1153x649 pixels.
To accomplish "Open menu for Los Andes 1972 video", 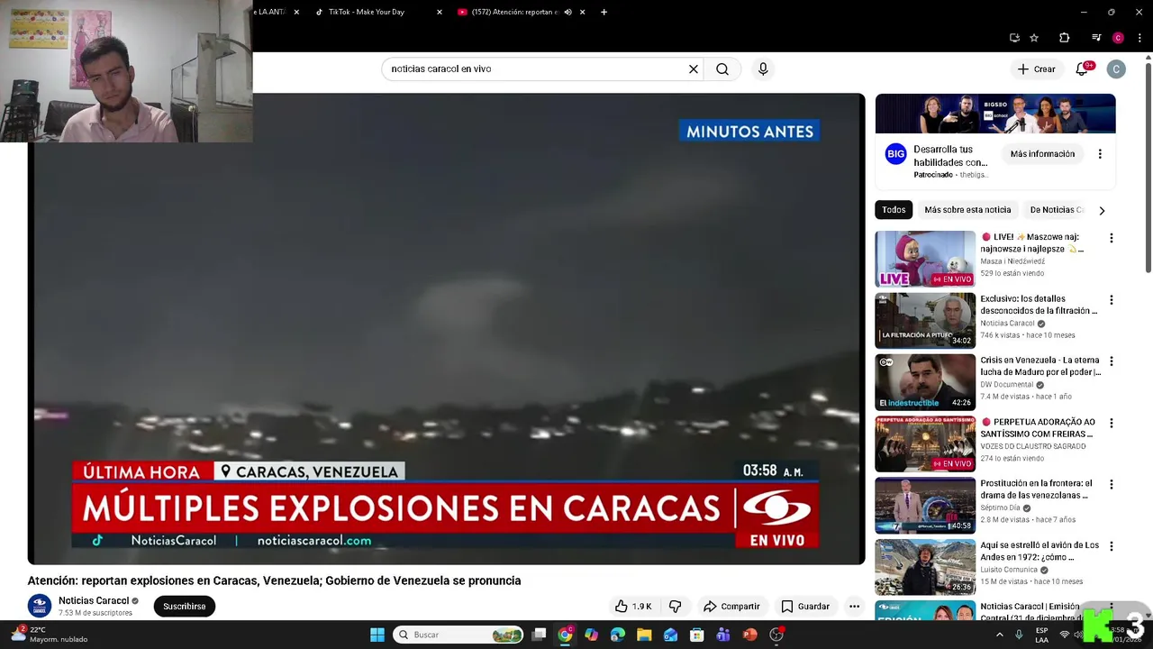I will [x=1111, y=546].
